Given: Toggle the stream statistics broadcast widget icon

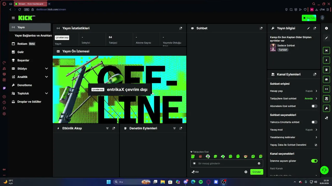Looking at the screenshot, I should click(326, 89).
